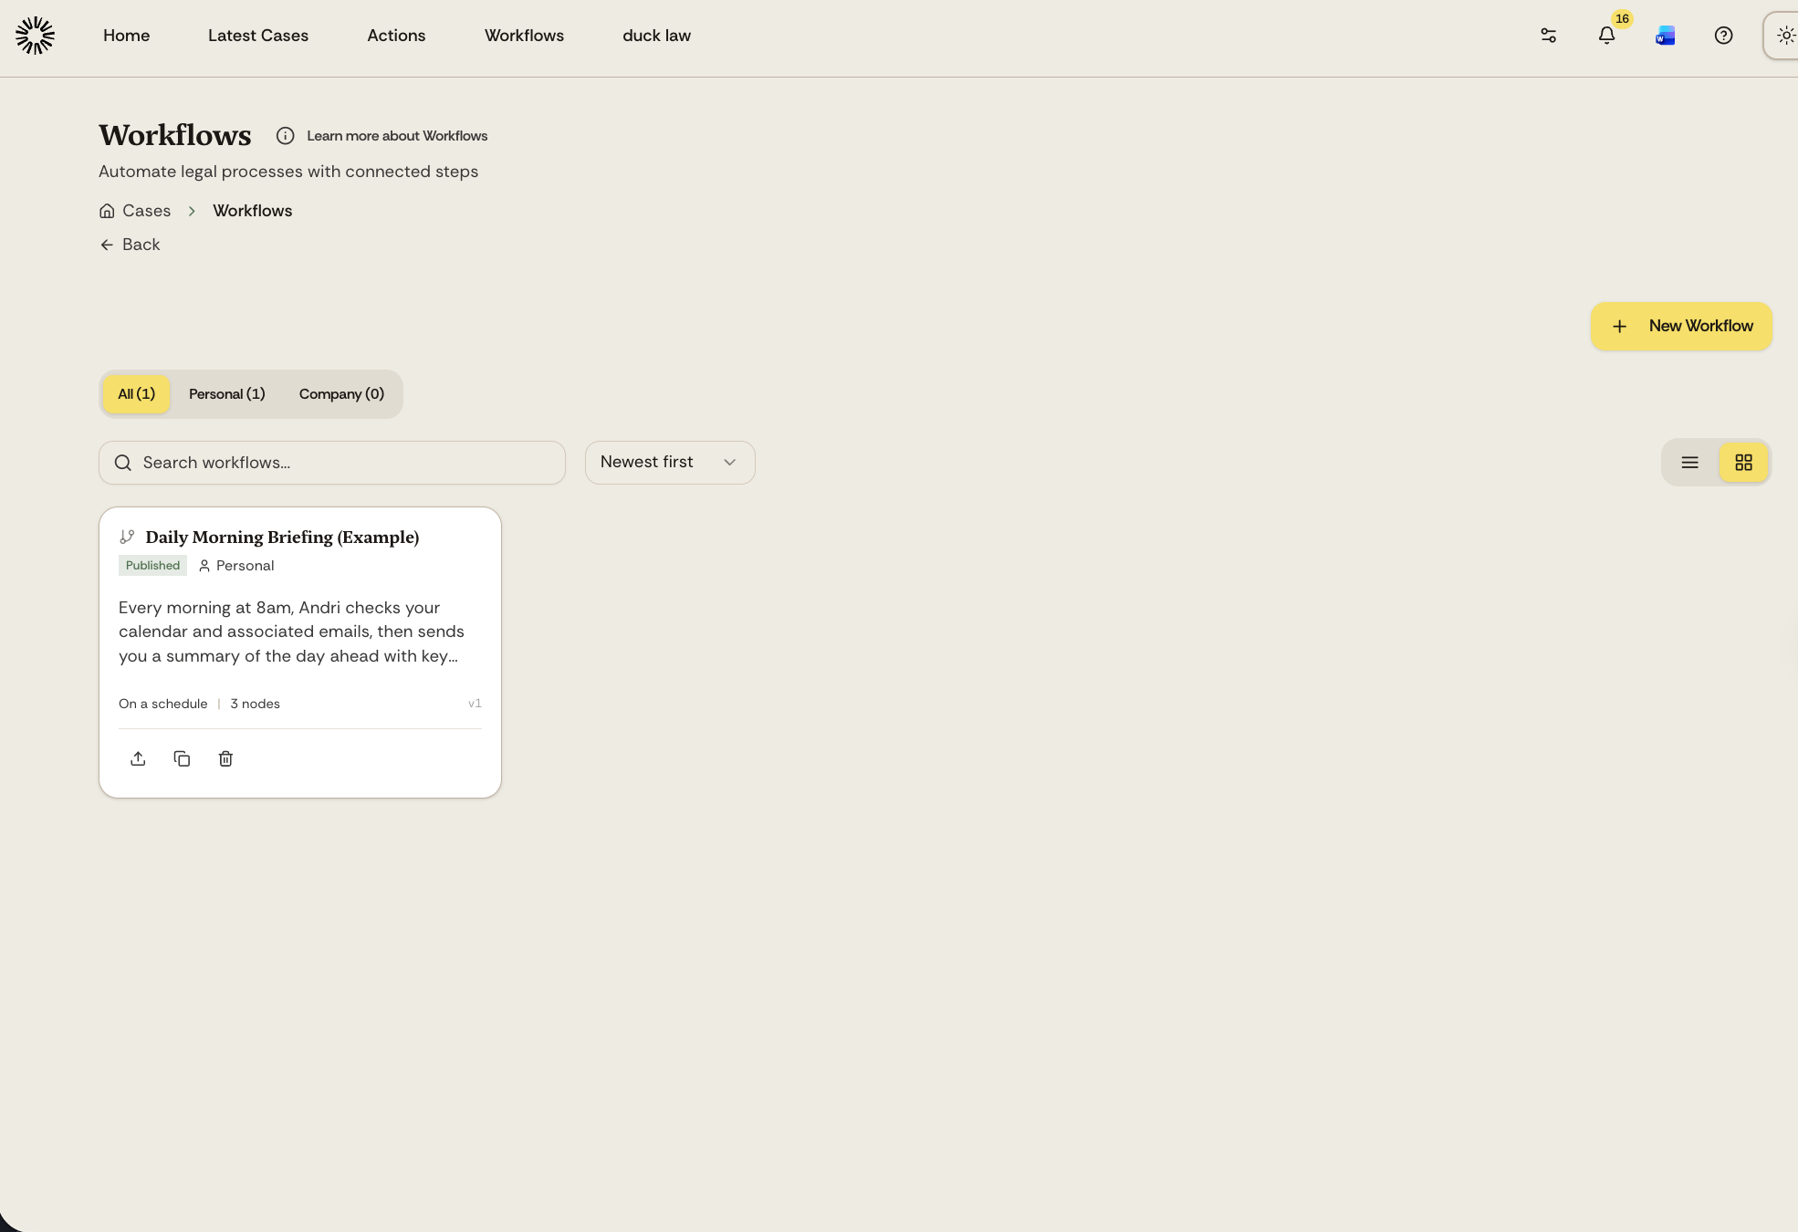Open the Newest first sort dropdown

pyautogui.click(x=670, y=463)
